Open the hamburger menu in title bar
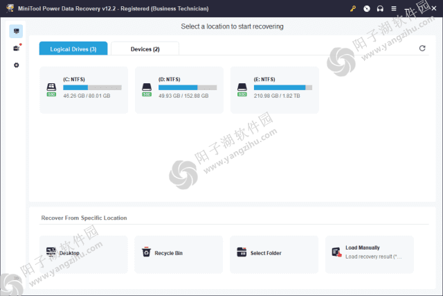The image size is (443, 296). coord(394,9)
